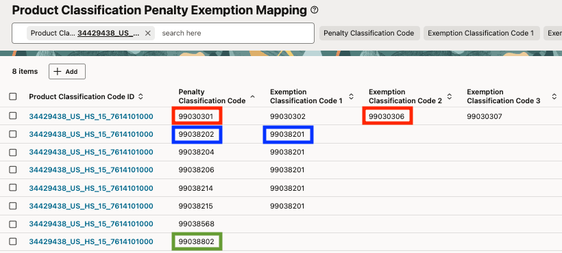Screen dimensions: 562x253
Task: Sort by Product Classification Code ID column
Action: 141,96
